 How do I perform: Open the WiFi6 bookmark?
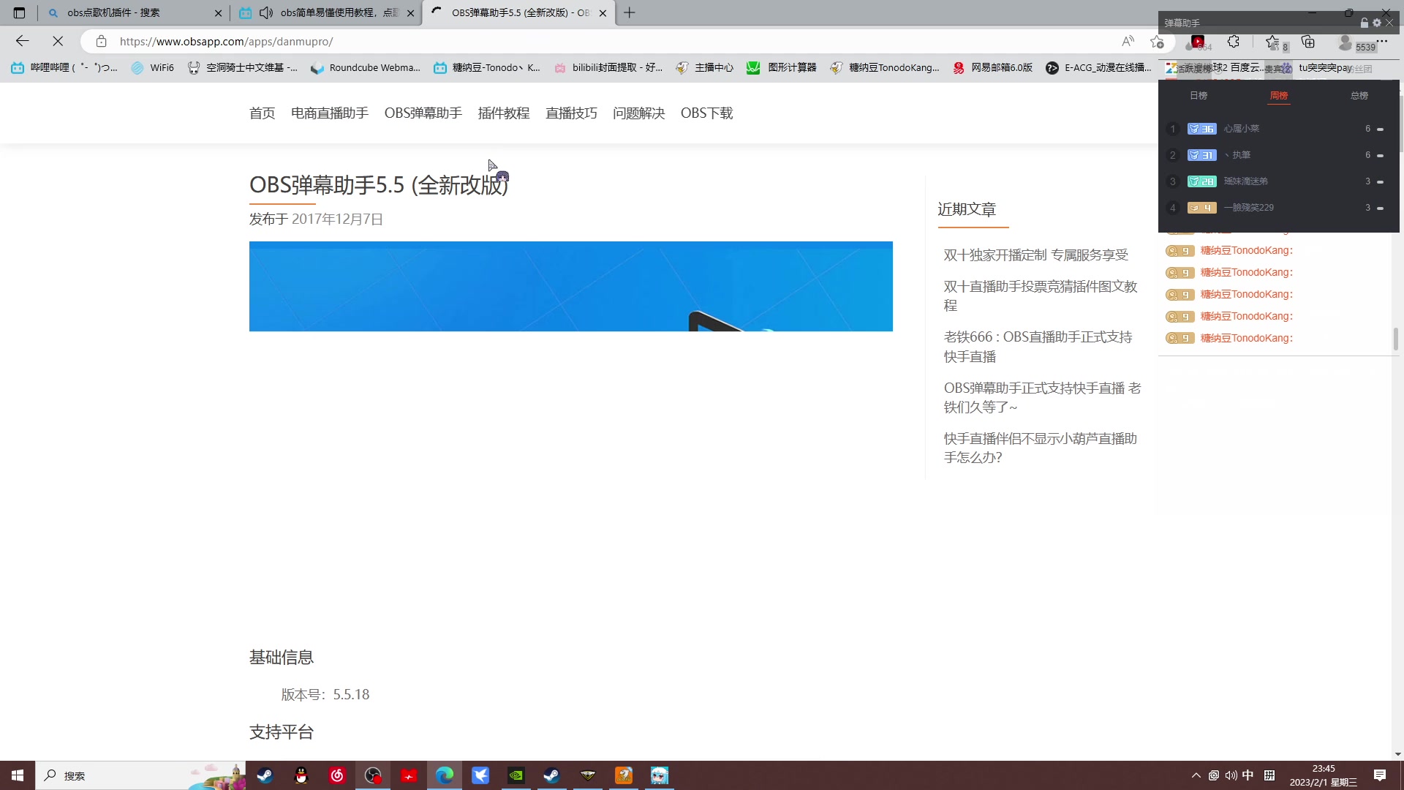(153, 67)
